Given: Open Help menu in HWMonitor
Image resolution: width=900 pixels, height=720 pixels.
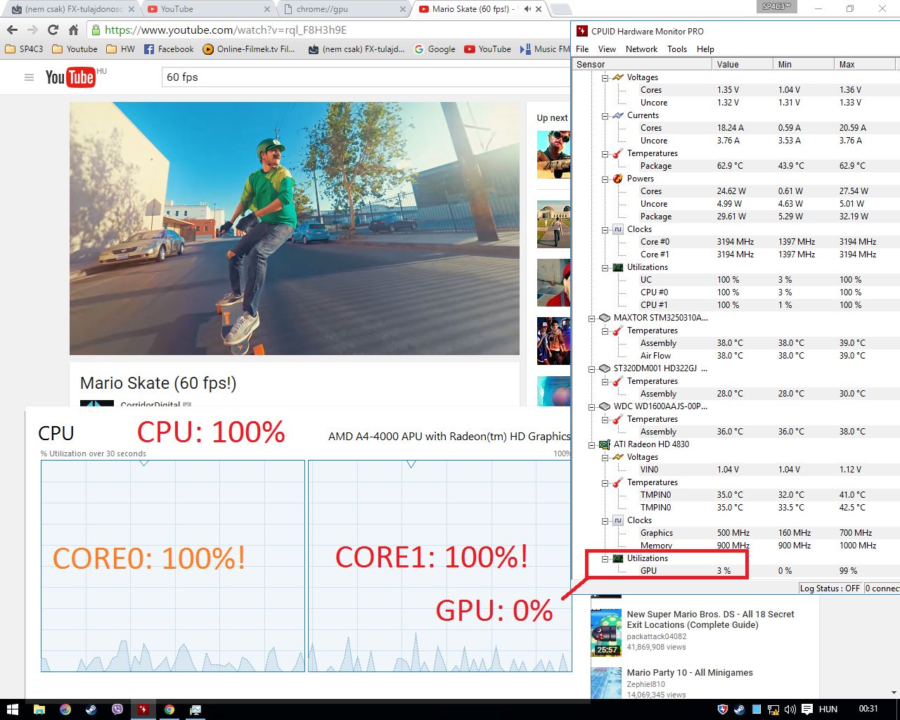Looking at the screenshot, I should [x=705, y=49].
